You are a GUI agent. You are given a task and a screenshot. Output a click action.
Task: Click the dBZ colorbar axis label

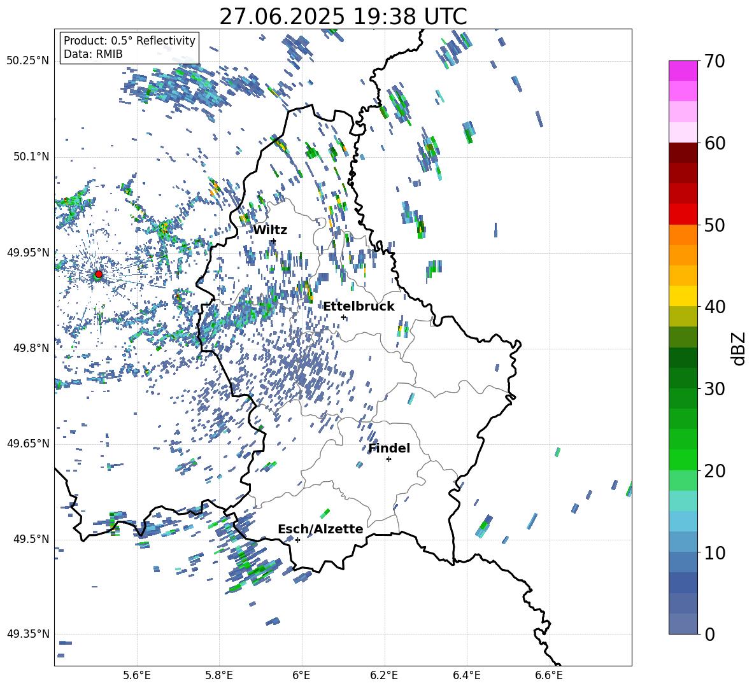tap(739, 348)
